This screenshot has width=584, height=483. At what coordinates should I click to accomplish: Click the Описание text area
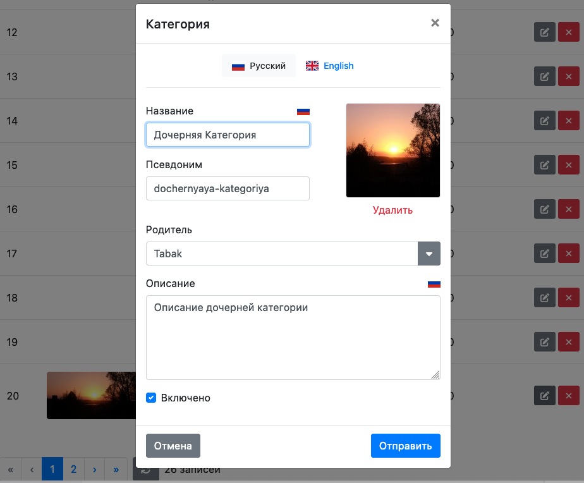tap(293, 338)
